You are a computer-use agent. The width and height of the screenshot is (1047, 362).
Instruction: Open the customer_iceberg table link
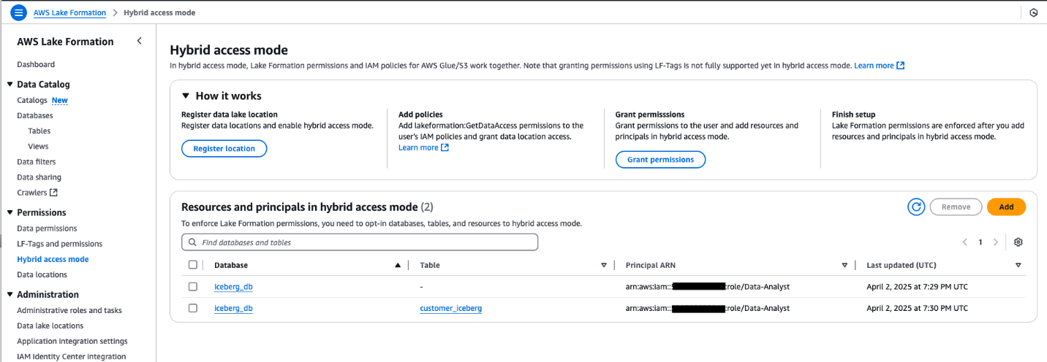tap(450, 308)
